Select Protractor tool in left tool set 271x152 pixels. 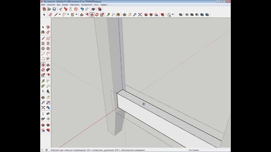point(43,86)
